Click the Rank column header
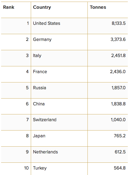Viewport: 130px width, 175px height. click(x=9, y=7)
